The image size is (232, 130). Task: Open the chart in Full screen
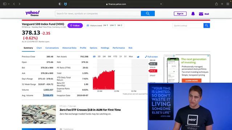click(151, 57)
